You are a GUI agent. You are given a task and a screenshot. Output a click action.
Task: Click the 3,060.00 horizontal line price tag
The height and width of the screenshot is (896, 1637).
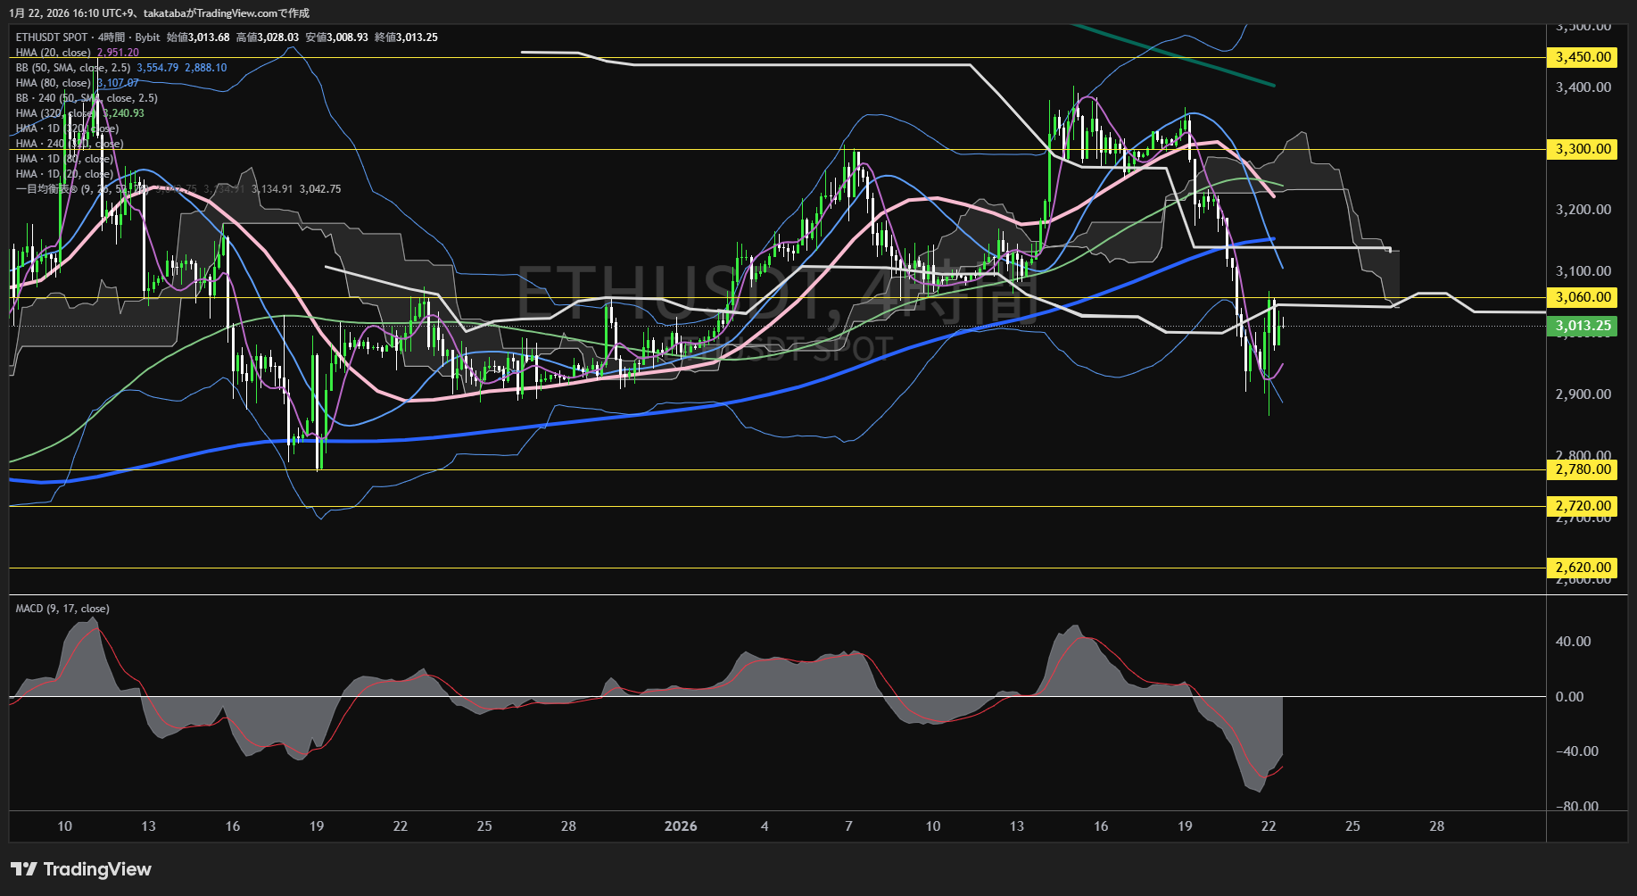[1583, 297]
